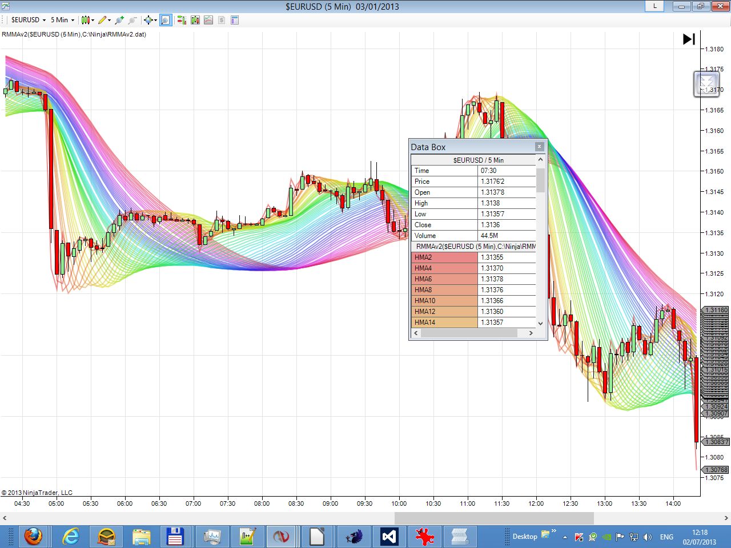Image resolution: width=731 pixels, height=548 pixels.
Task: Click the Data Box horizontal scroll left arrow
Action: [x=416, y=333]
